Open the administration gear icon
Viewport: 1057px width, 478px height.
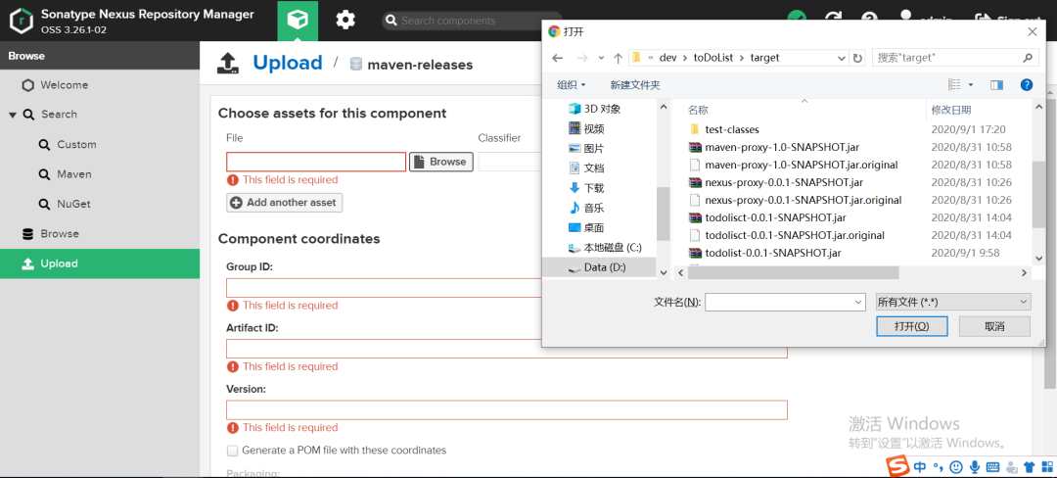click(345, 20)
